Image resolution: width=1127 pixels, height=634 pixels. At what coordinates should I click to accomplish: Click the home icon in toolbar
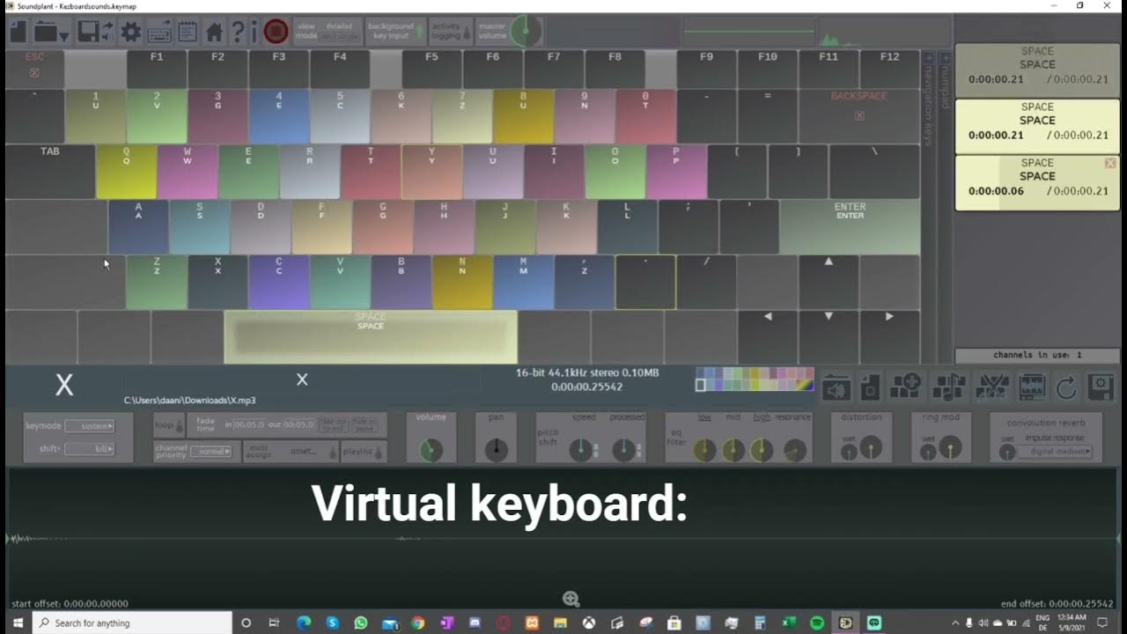[214, 33]
